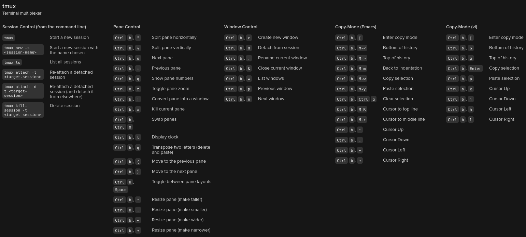This screenshot has width=526, height=237.
Task: Click the "Toggle pane zoom" description text
Action: pyautogui.click(x=170, y=89)
